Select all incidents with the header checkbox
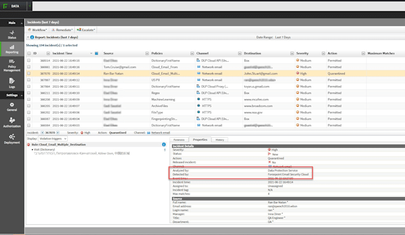 pos(29,53)
